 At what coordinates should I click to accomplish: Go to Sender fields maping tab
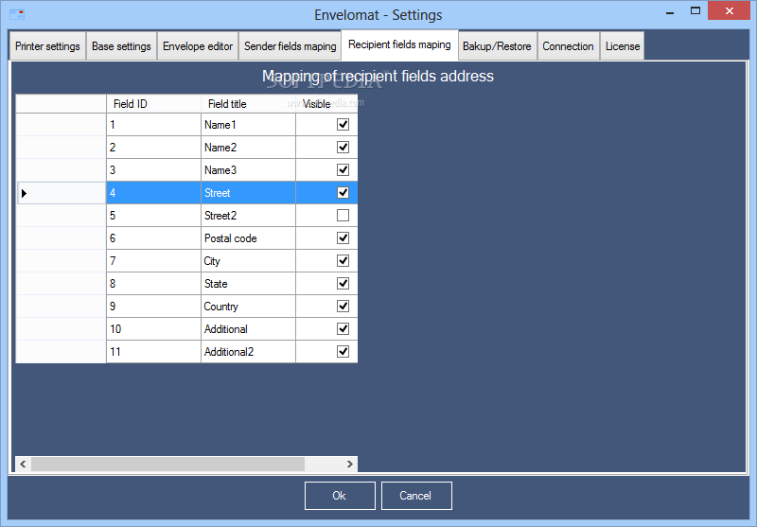[x=290, y=46]
